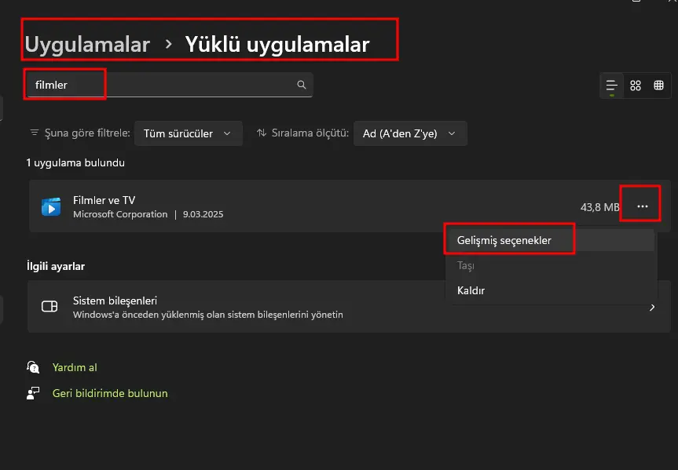Viewport: 678px width, 470px height.
Task: Click the Filmler ve TV app icon
Action: [x=51, y=206]
